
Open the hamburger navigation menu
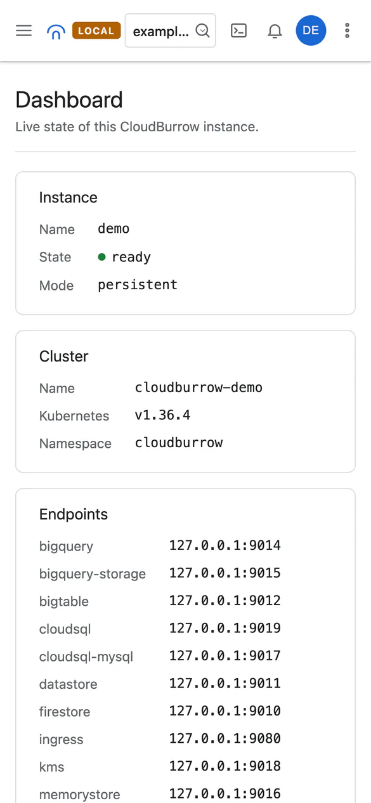[24, 30]
